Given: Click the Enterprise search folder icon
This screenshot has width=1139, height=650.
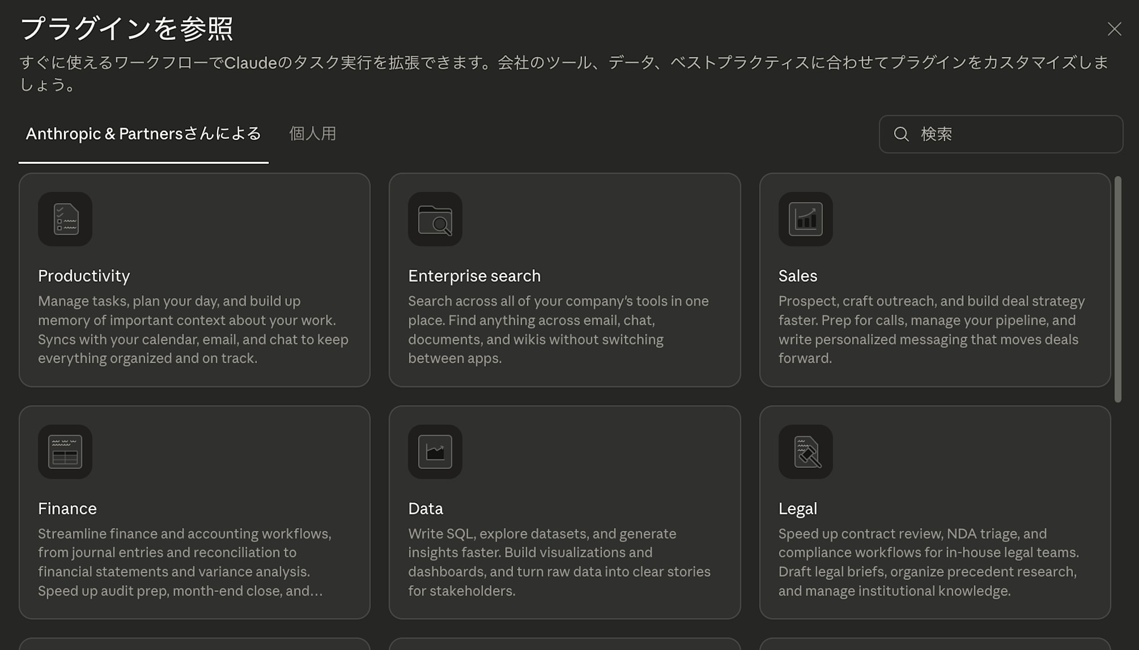Looking at the screenshot, I should (435, 219).
